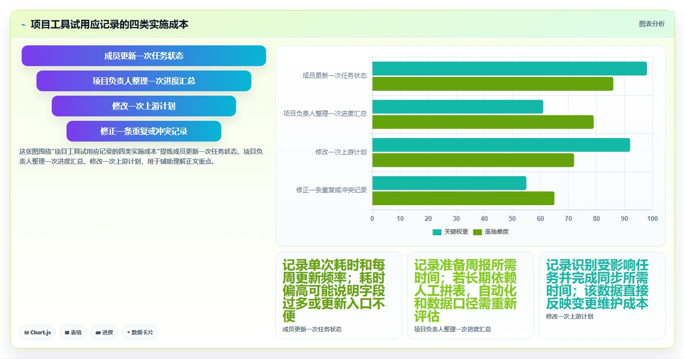Image resolution: width=685 pixels, height=359 pixels.
Task: Click x-axis tick value 100
Action: (652, 218)
